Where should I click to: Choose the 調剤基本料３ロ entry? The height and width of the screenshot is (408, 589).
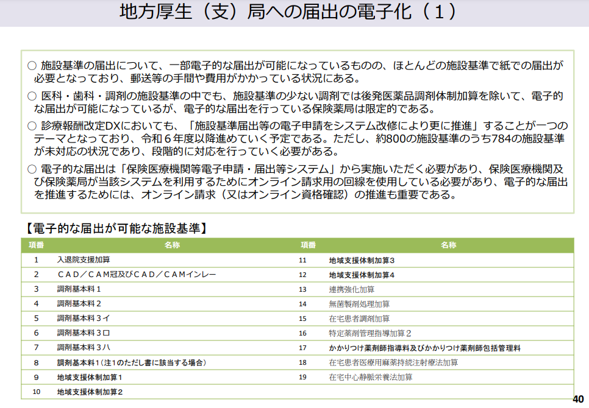coord(84,333)
